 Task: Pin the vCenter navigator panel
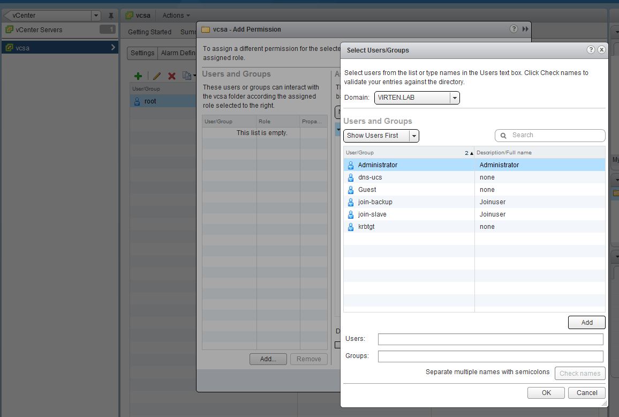click(111, 16)
